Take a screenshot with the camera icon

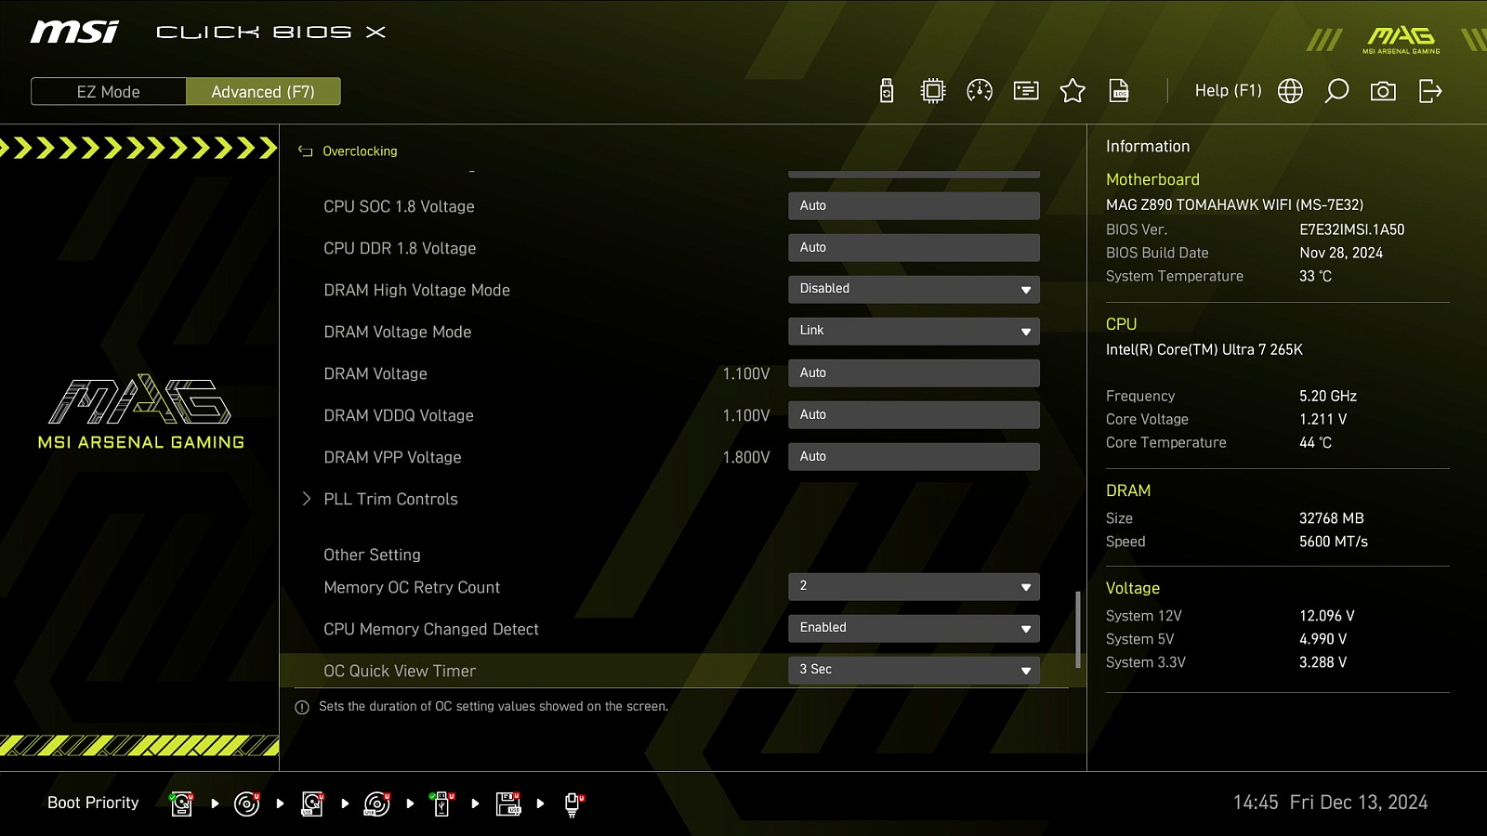[1383, 91]
